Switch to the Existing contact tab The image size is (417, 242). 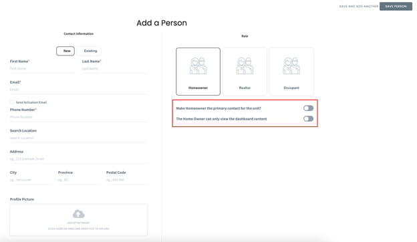(x=90, y=51)
